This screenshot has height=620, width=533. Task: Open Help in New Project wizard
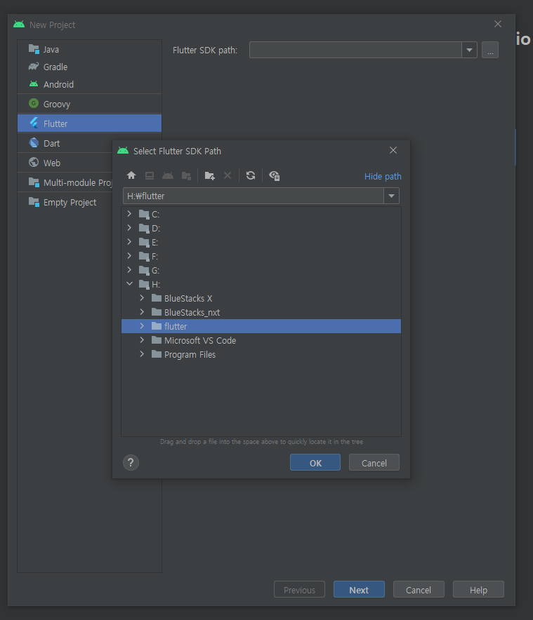(x=478, y=590)
